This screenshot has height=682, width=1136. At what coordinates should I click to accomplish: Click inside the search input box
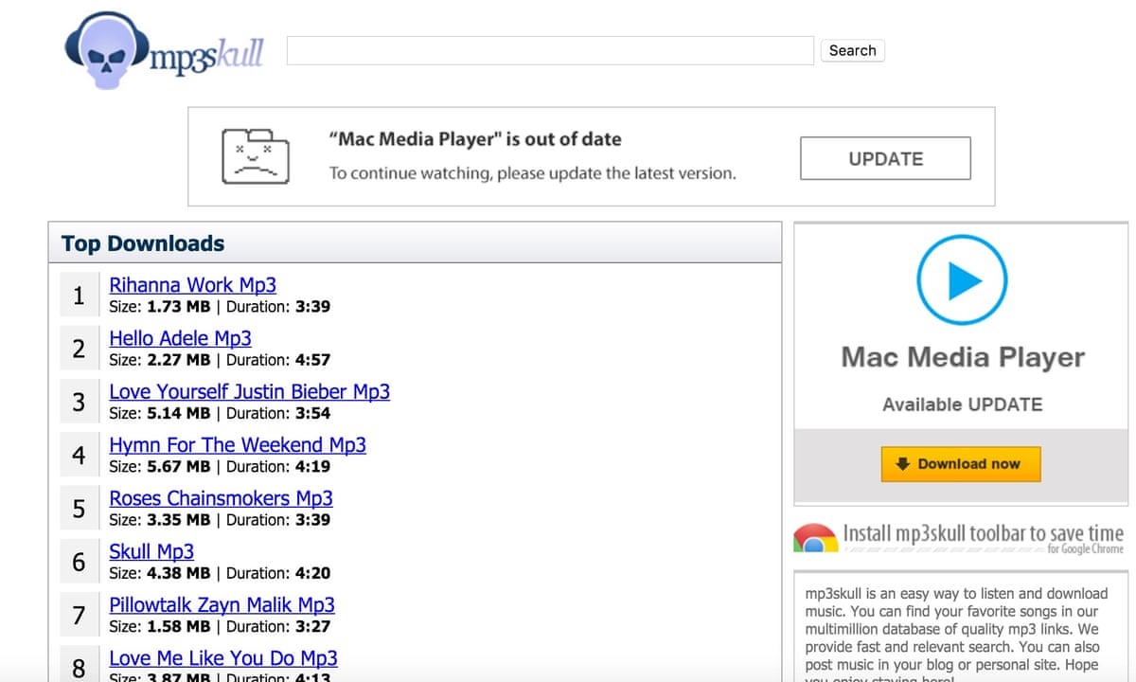pyautogui.click(x=551, y=50)
